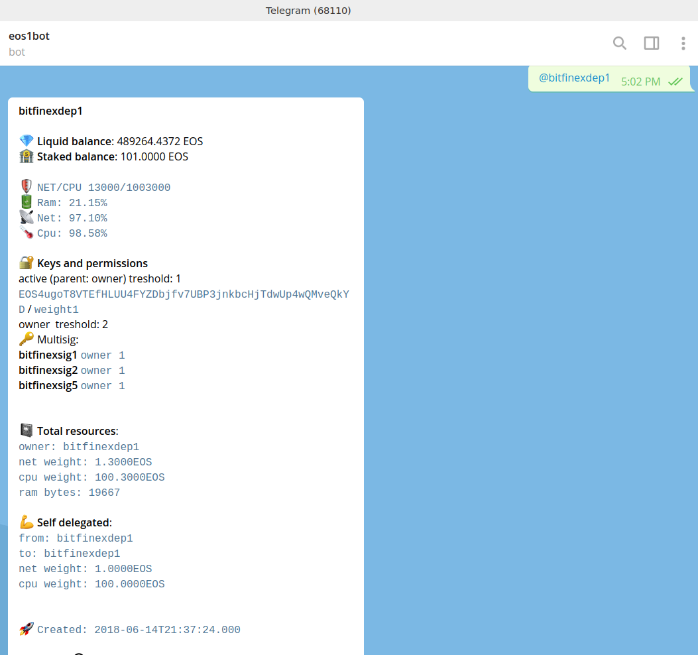Open search in the eos1bot chat

[619, 43]
